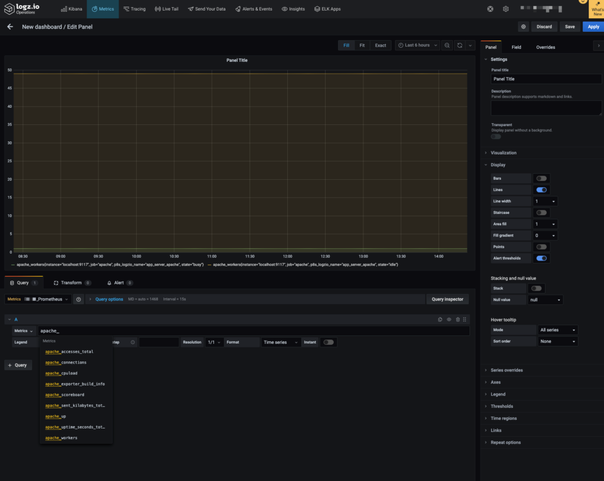Select the Metrics navigation item
The width and height of the screenshot is (604, 481).
pyautogui.click(x=103, y=9)
